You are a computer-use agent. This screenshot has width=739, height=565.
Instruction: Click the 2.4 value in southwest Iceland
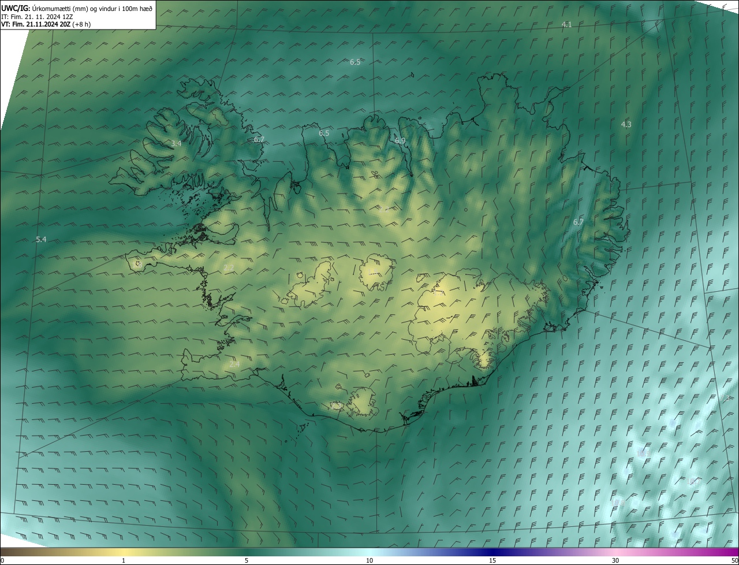(x=234, y=364)
